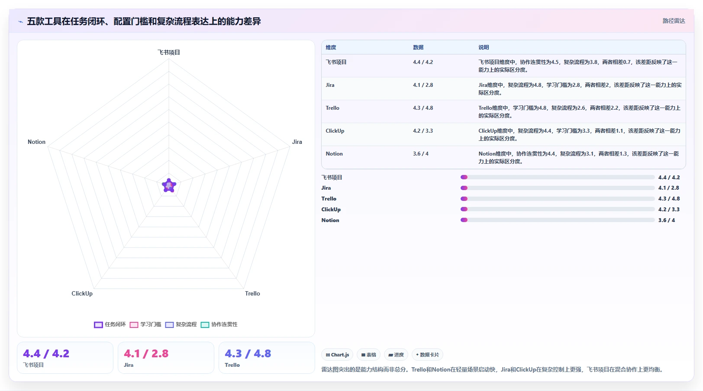Click the icon before the dashboard title
Viewport: 703px width, 391px height.
(20, 22)
